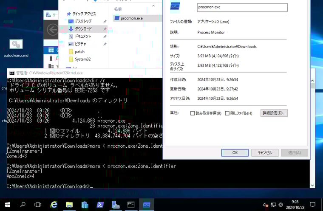Open 詳細設定(D)... button
Screen dimensions: 323x211
(x=274, y=113)
